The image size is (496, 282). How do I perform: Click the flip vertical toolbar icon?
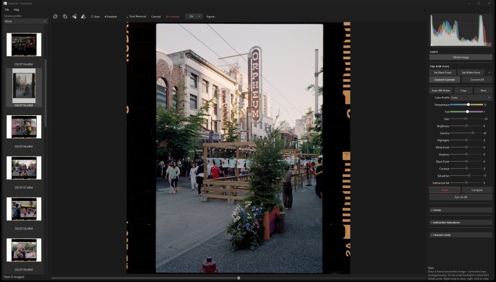click(x=74, y=17)
